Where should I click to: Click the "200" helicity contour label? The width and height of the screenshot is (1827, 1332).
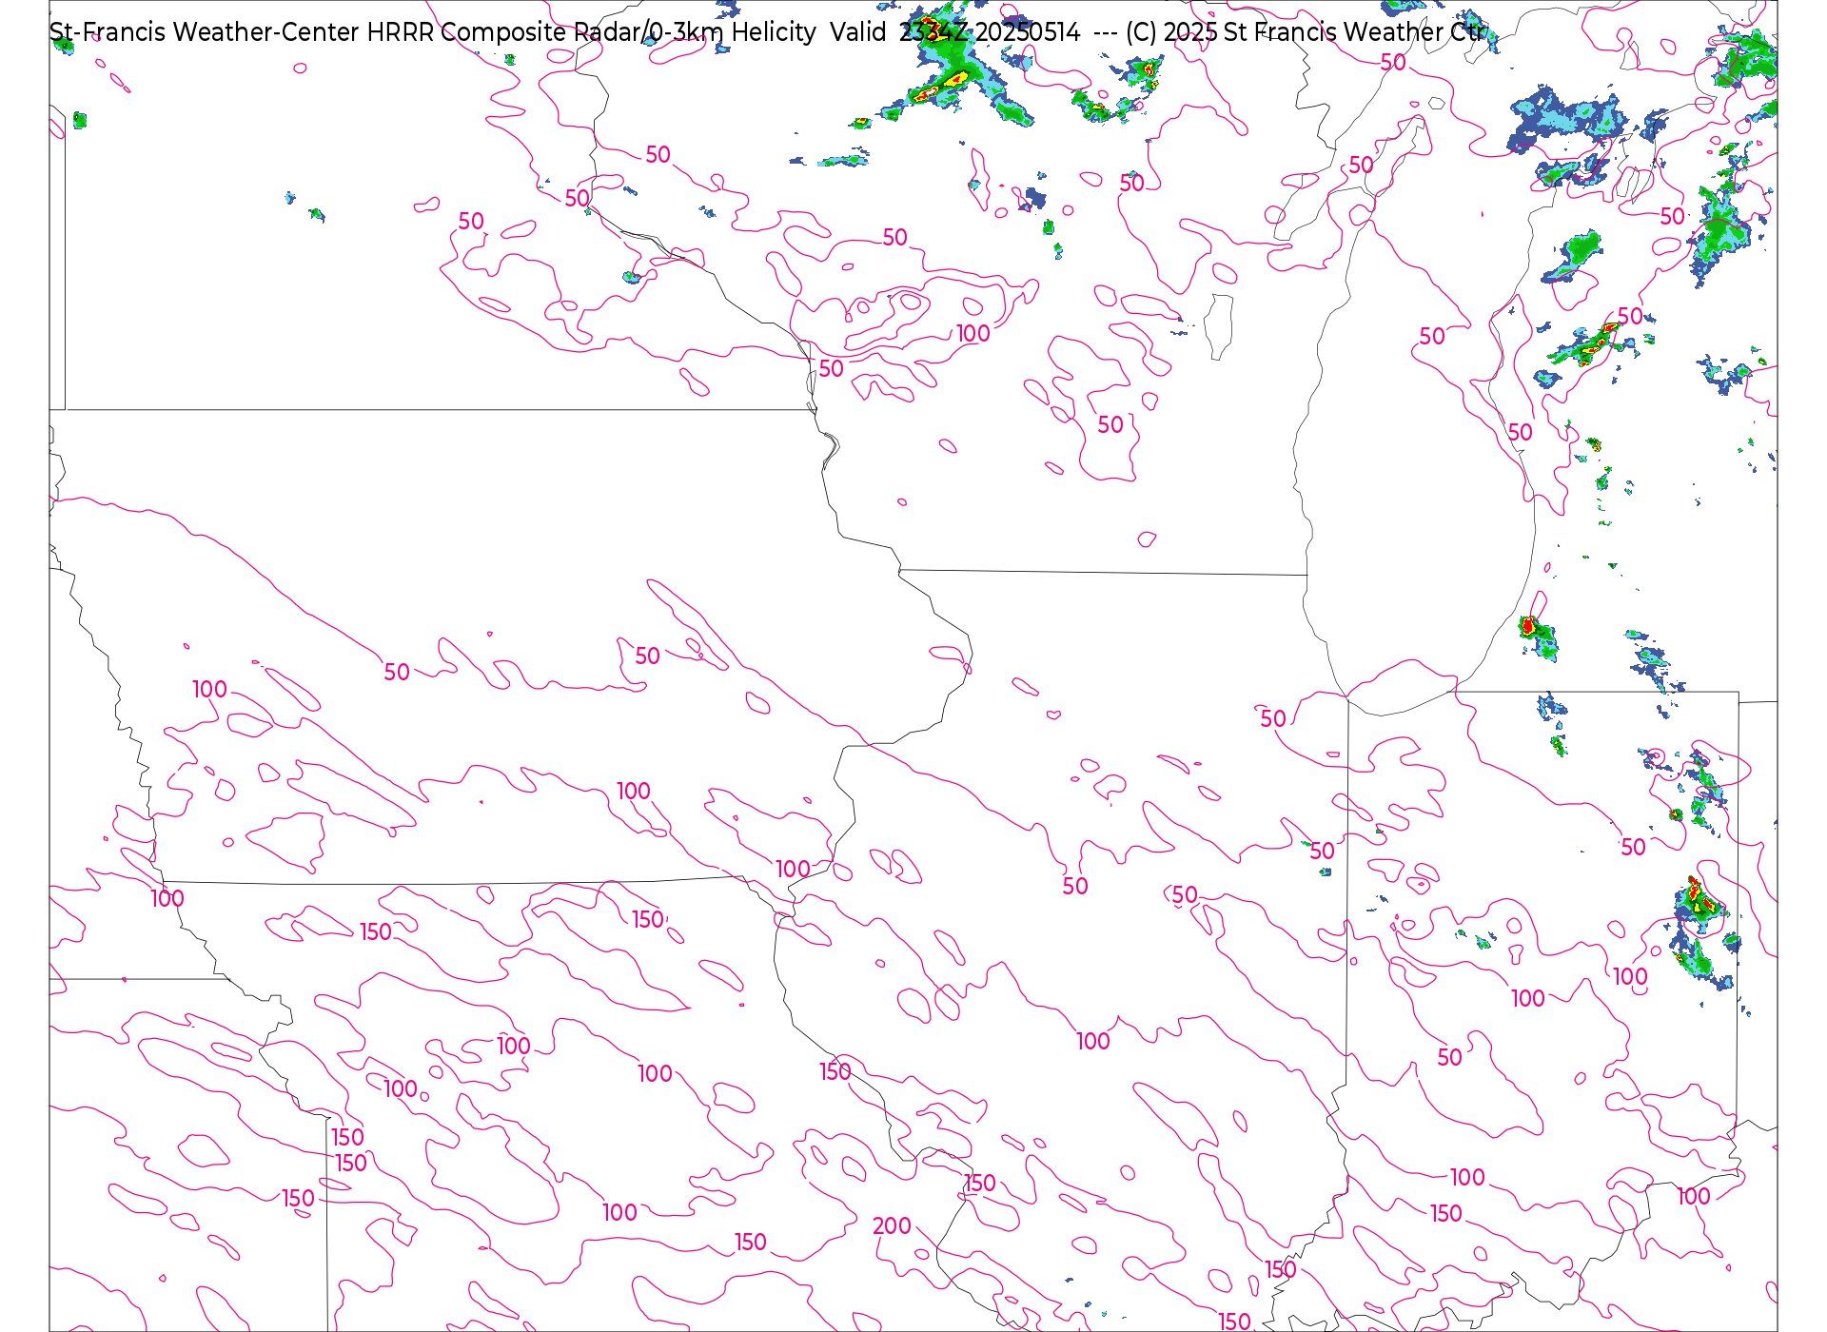click(x=892, y=1226)
